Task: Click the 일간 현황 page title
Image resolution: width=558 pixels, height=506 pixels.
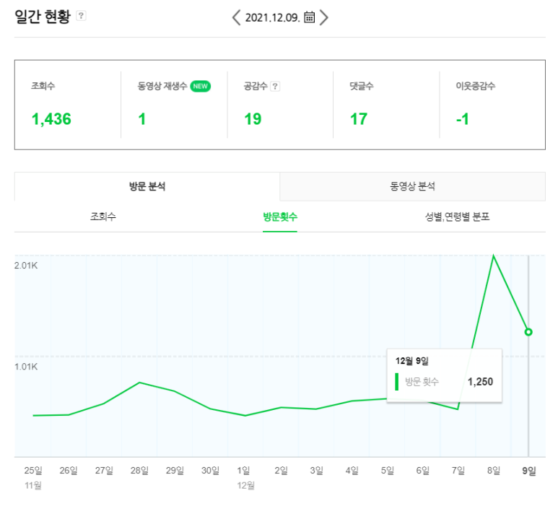Action: tap(43, 17)
